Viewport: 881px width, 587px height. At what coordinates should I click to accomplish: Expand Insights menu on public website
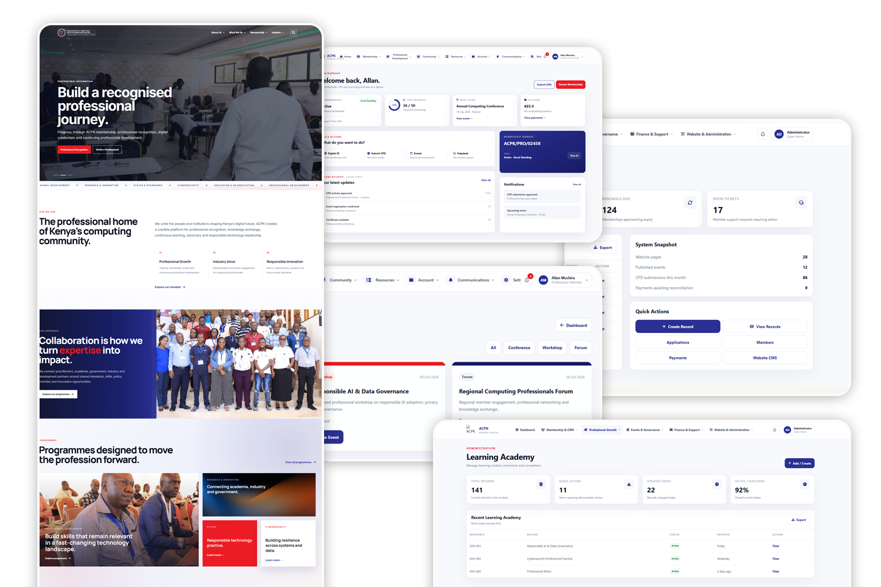[278, 33]
